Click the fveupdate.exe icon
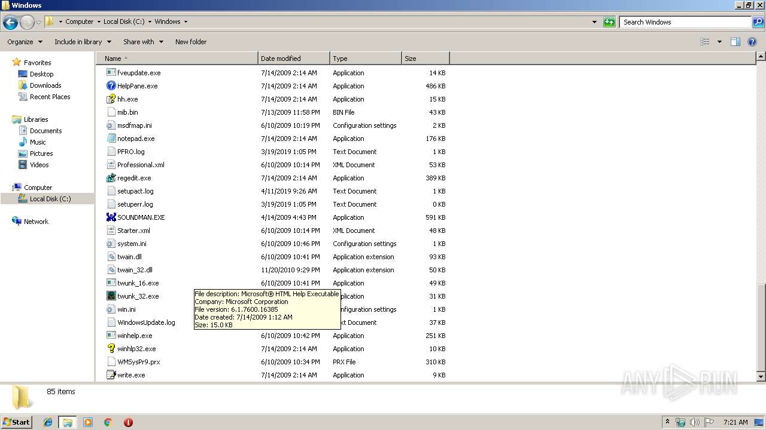Viewport: 766px width, 430px height. [111, 73]
